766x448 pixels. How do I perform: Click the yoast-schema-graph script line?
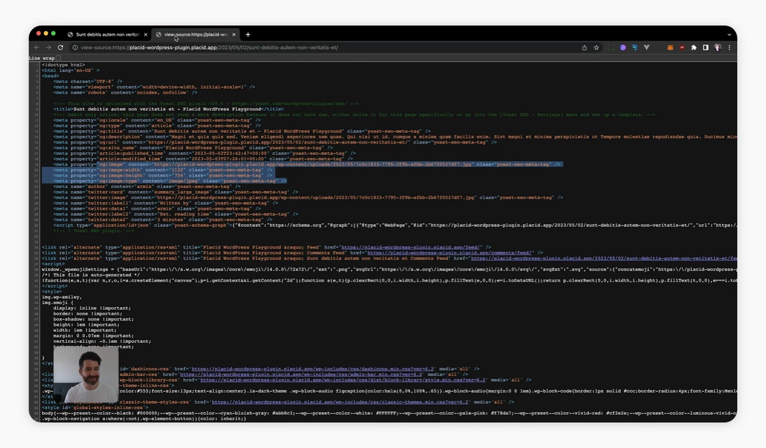tap(395, 225)
